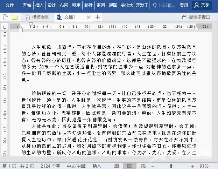This screenshot has height=169, width=218.
Task: Switch to web layout view icon
Action: [143, 166]
